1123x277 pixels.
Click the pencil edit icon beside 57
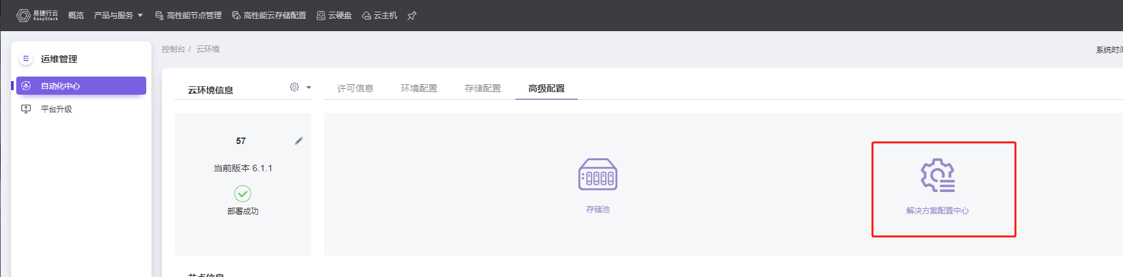(x=299, y=141)
